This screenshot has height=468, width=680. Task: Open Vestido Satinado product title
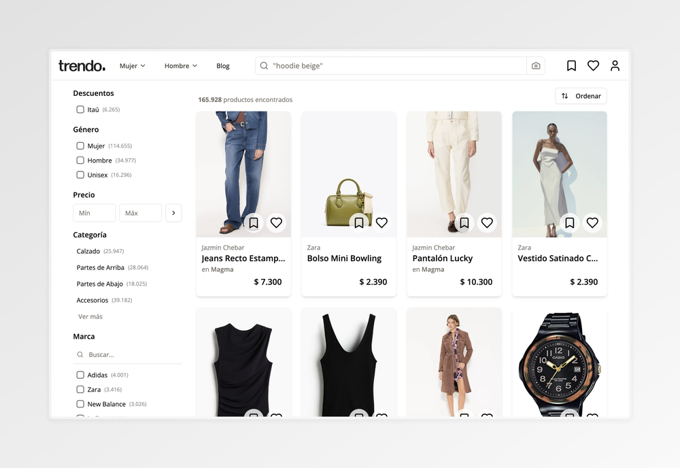click(x=558, y=258)
